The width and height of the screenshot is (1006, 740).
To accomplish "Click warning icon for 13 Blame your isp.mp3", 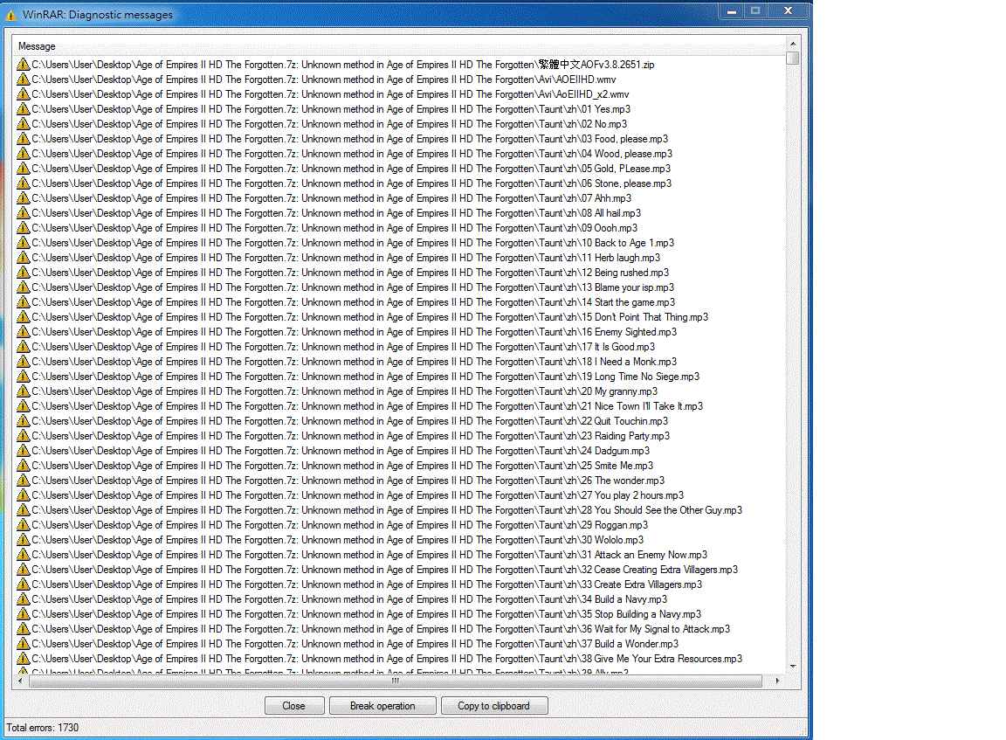I will pos(23,287).
